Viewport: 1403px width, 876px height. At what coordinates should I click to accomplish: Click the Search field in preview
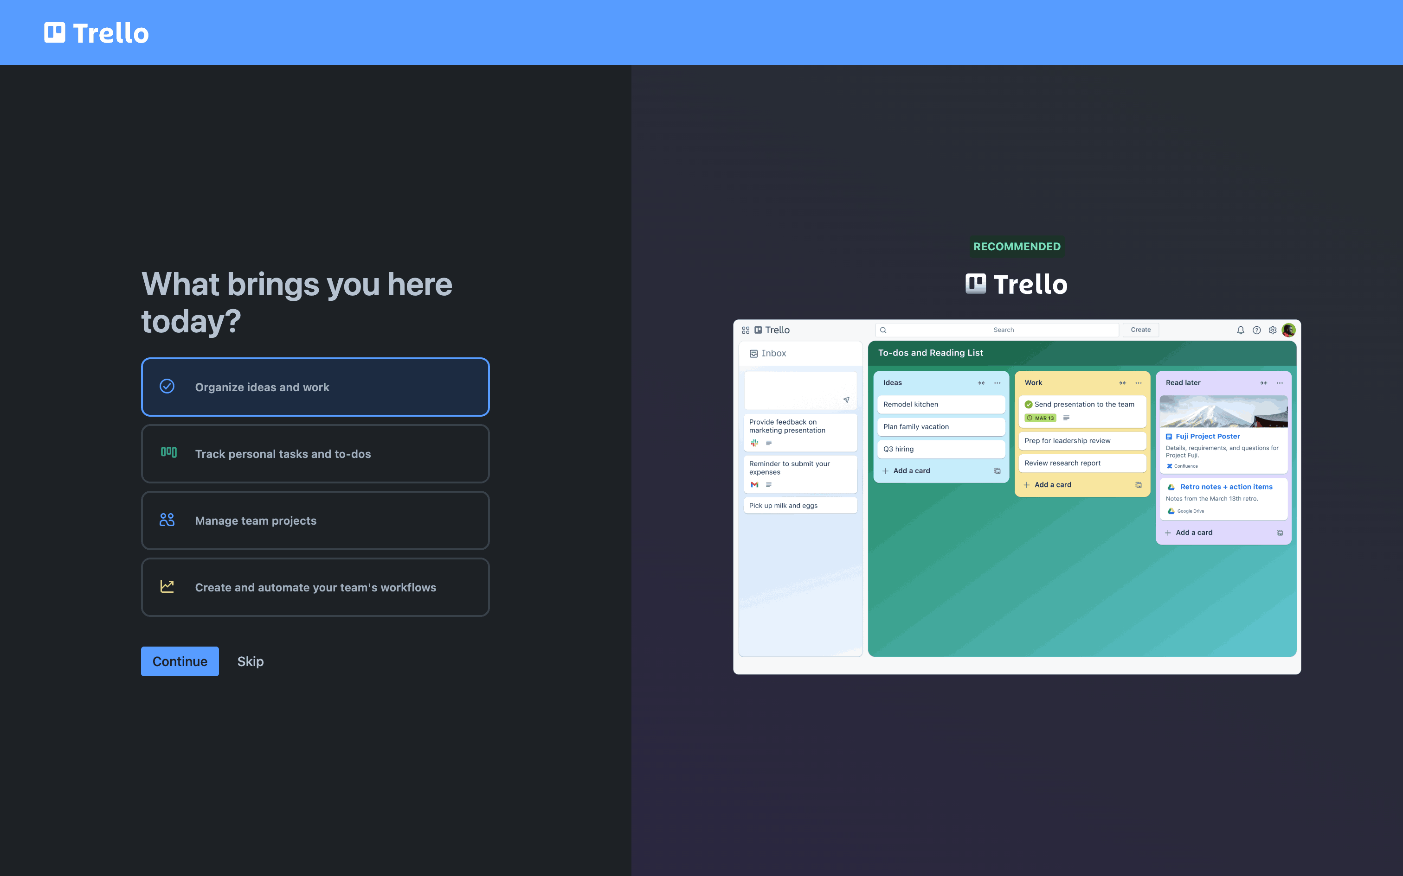tap(997, 330)
